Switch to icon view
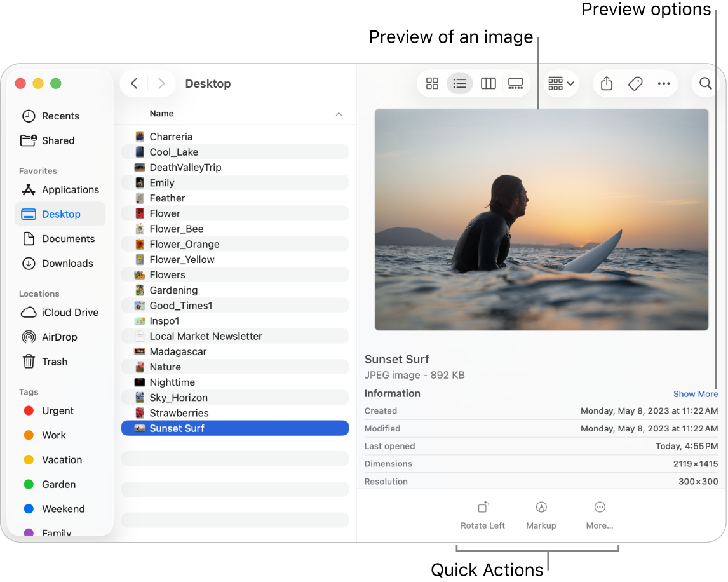This screenshot has width=728, height=582. (x=432, y=84)
